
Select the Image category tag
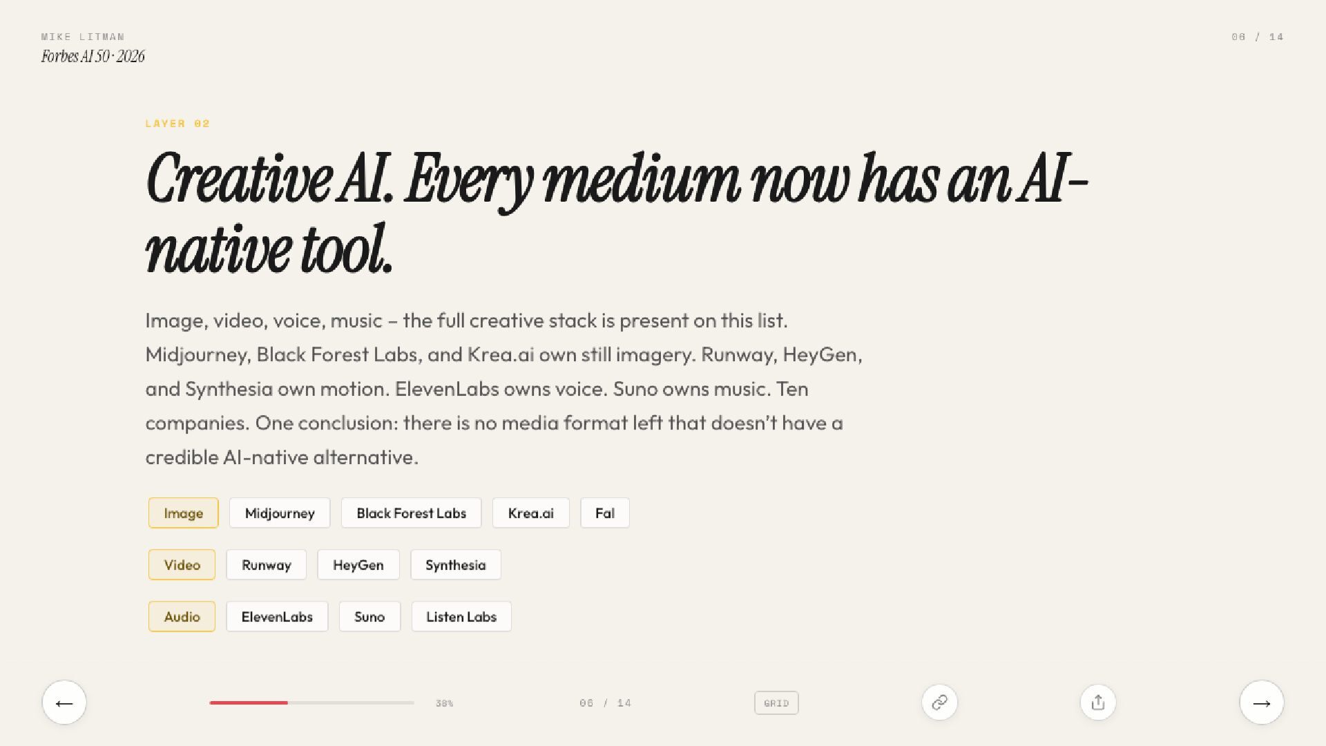[183, 513]
